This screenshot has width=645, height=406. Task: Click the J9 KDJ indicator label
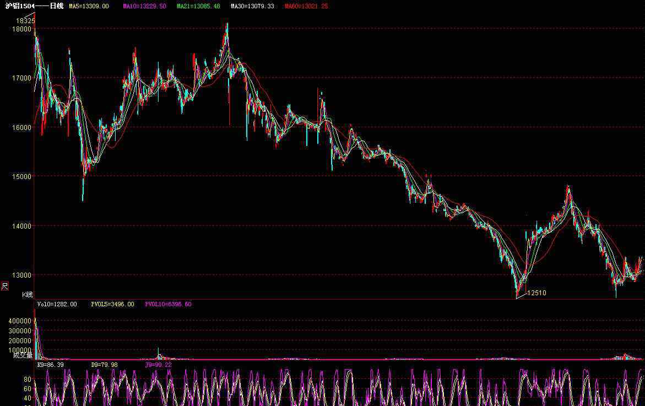coord(158,365)
